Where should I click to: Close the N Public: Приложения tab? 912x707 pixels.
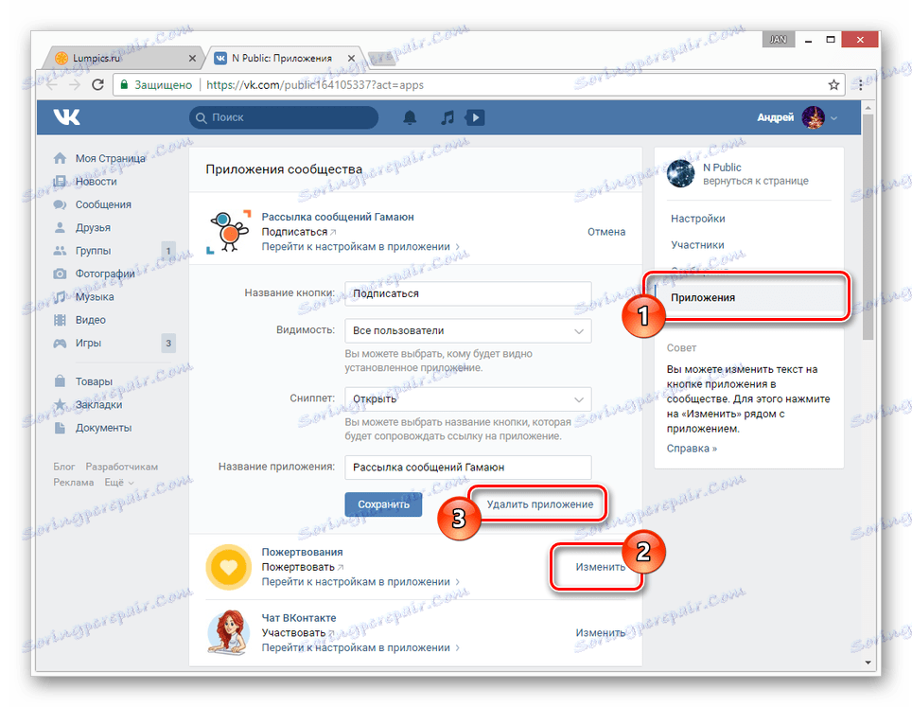[x=351, y=58]
